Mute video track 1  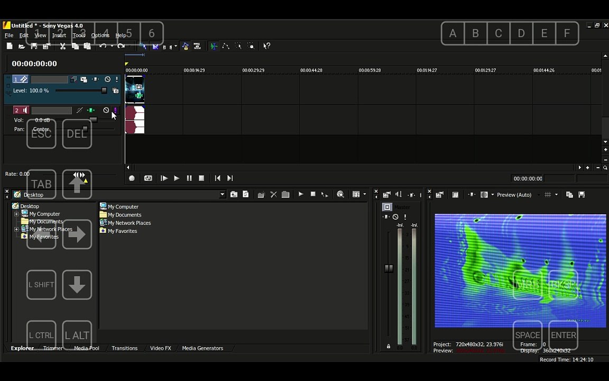pos(108,79)
